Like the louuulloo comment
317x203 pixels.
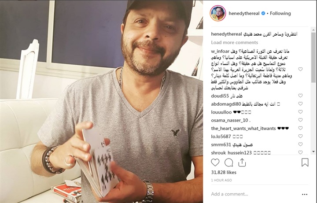tap(300, 112)
